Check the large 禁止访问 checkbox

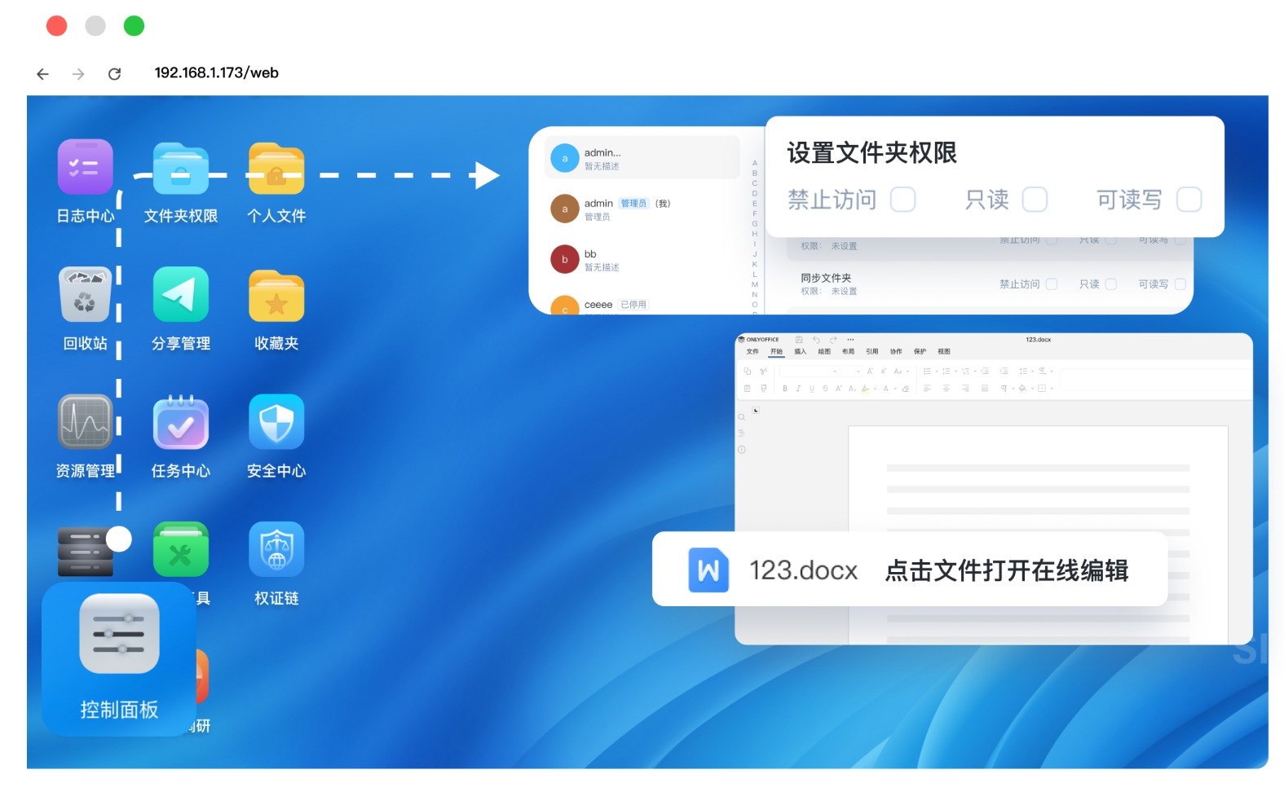click(902, 200)
